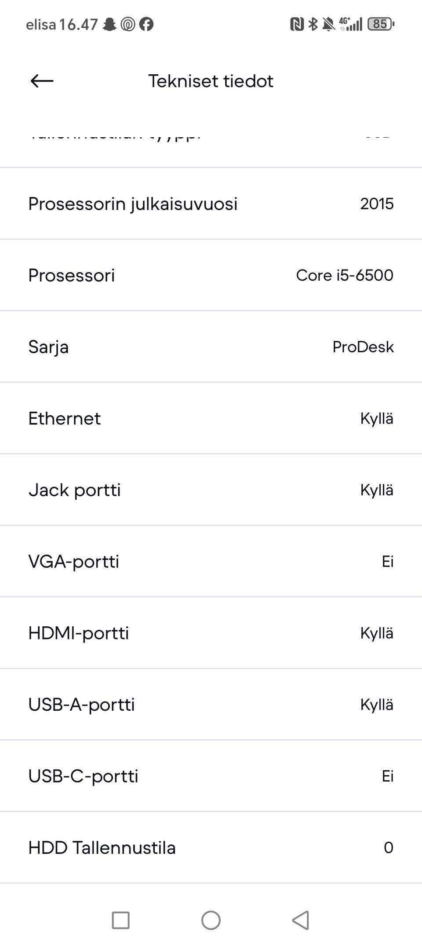The width and height of the screenshot is (422, 943).
Task: Tap the Bluetooth status icon
Action: click(313, 24)
